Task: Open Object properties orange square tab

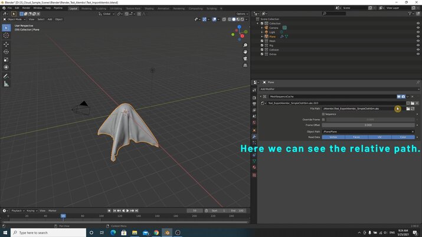Action: pyautogui.click(x=254, y=130)
